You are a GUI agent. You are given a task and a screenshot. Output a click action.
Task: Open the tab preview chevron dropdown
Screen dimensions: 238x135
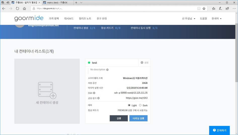tap(81, 3)
